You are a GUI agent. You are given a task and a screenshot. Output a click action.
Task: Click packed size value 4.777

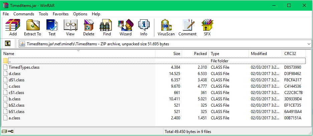[202, 86]
